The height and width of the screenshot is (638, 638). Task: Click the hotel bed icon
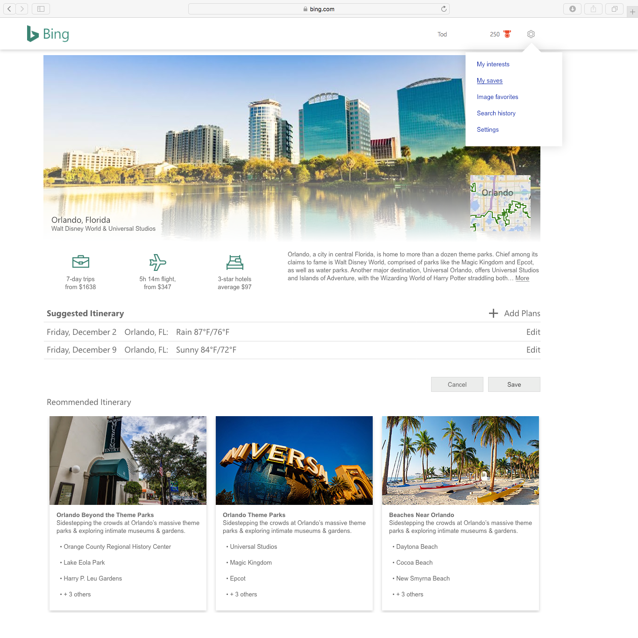click(235, 262)
